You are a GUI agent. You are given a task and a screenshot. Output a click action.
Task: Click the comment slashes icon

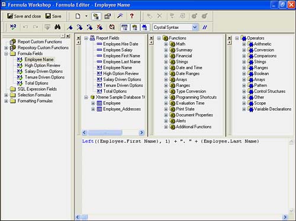[205, 27]
